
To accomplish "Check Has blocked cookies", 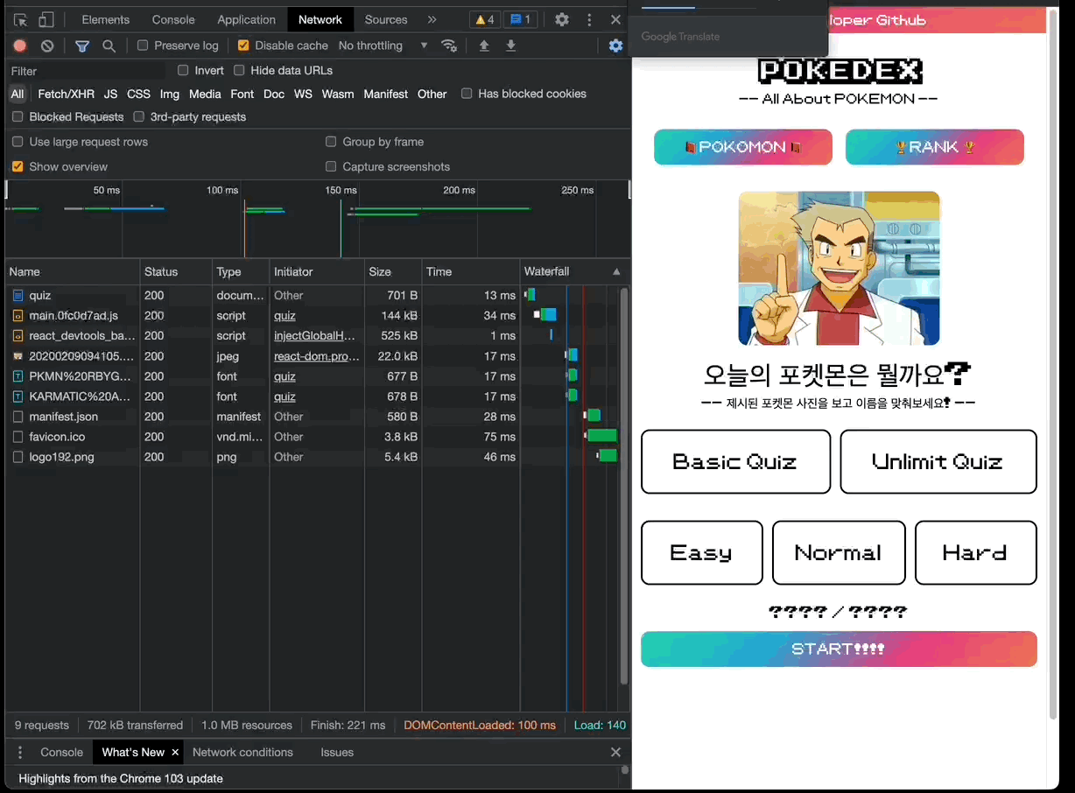I will [x=467, y=94].
